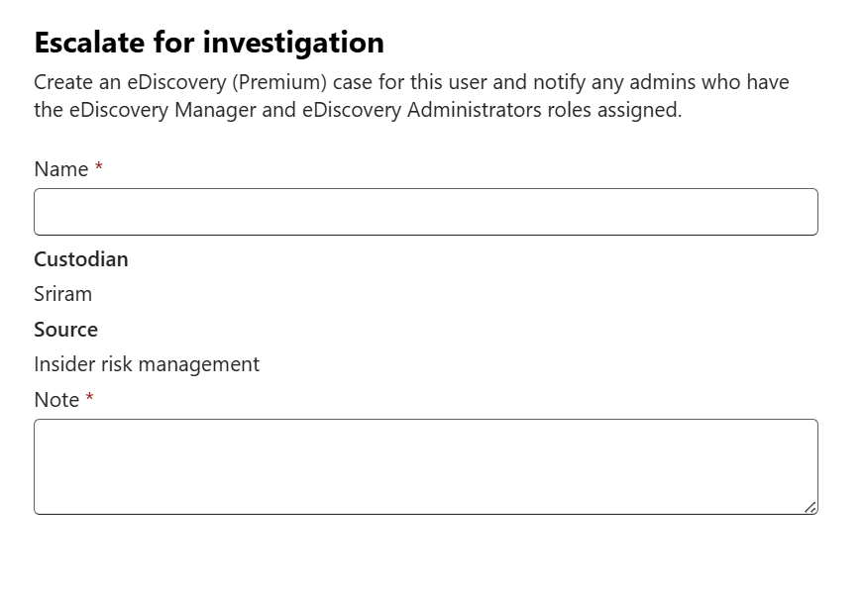Select the Custodian label

[x=80, y=259]
